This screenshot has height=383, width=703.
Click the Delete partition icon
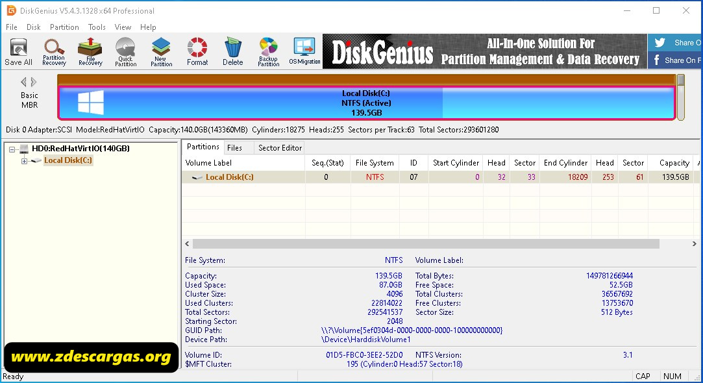[x=232, y=51]
